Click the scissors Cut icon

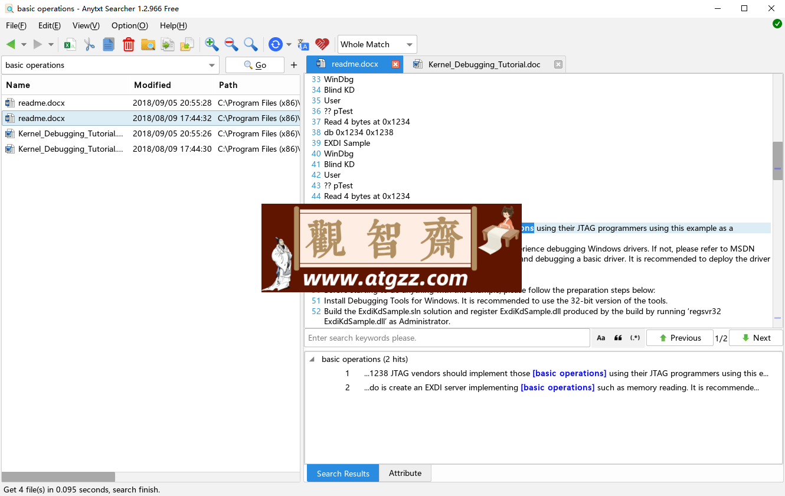point(89,44)
